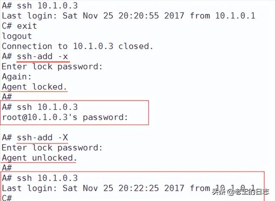Click the "C# exit" command line
Screen dimensions: 275x201
point(19,26)
